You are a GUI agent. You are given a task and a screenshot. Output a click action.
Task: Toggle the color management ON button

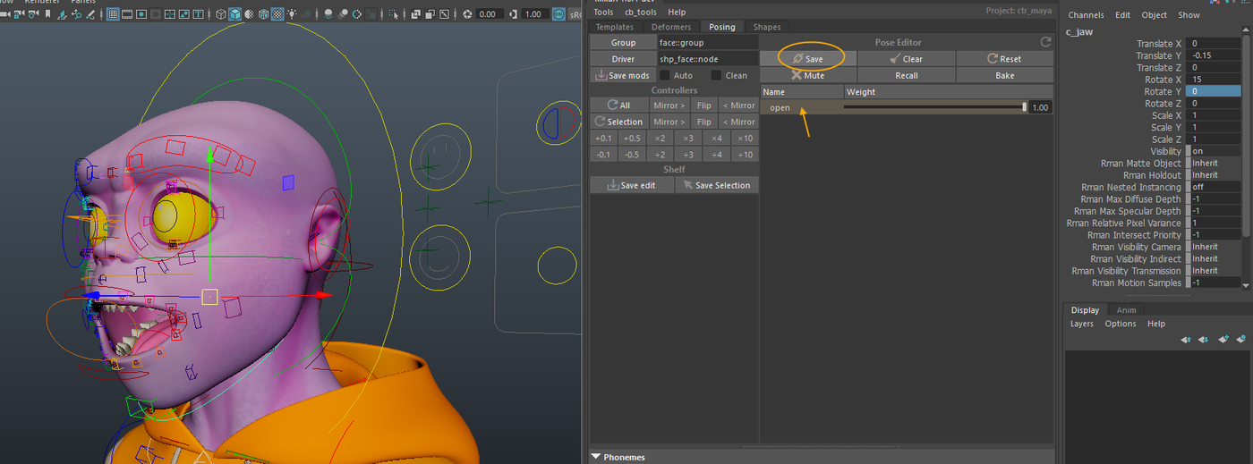pyautogui.click(x=558, y=14)
